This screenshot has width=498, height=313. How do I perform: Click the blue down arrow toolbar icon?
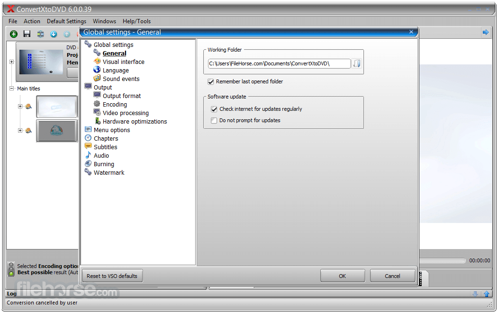54,34
